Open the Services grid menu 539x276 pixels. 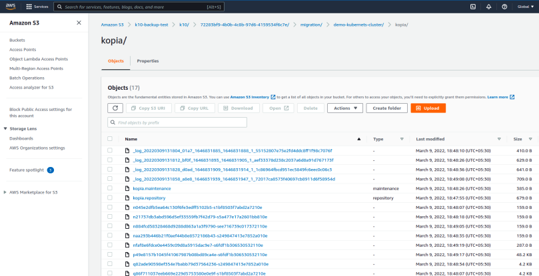pos(37,7)
